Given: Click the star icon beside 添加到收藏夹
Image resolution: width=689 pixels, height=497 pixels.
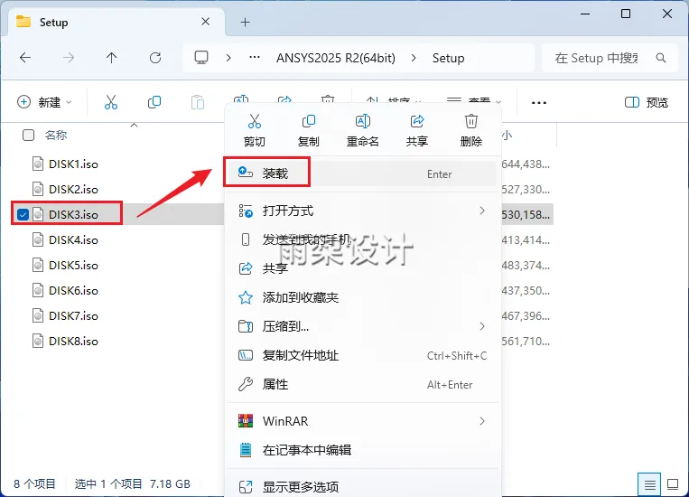Looking at the screenshot, I should [x=246, y=297].
